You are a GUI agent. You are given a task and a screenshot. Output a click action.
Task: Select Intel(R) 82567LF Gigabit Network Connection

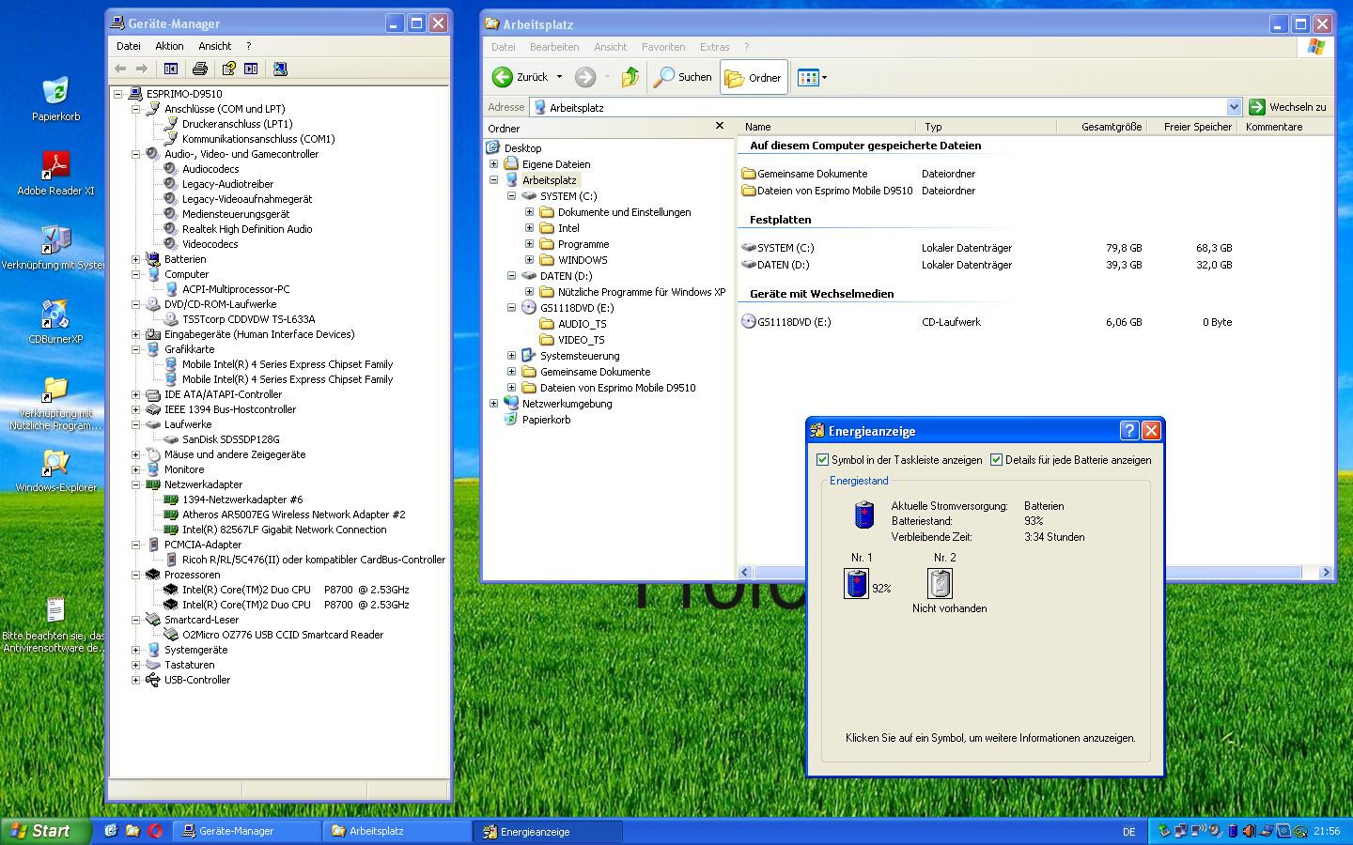(x=284, y=530)
